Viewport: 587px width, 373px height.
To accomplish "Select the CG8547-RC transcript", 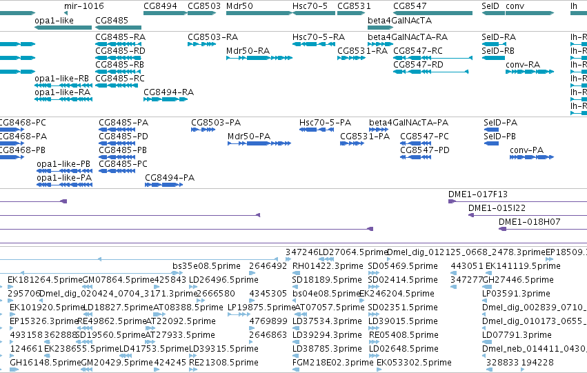I will tap(432, 58).
